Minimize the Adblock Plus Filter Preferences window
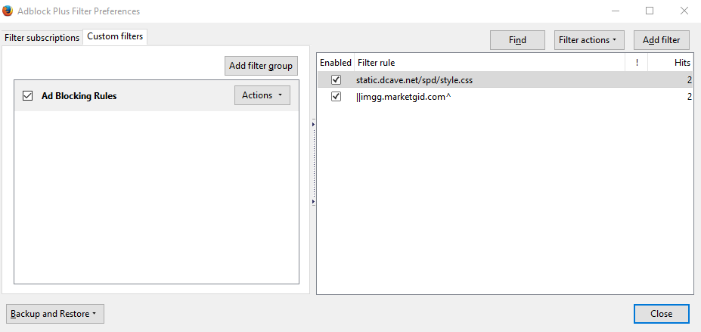The image size is (701, 332). (x=615, y=11)
